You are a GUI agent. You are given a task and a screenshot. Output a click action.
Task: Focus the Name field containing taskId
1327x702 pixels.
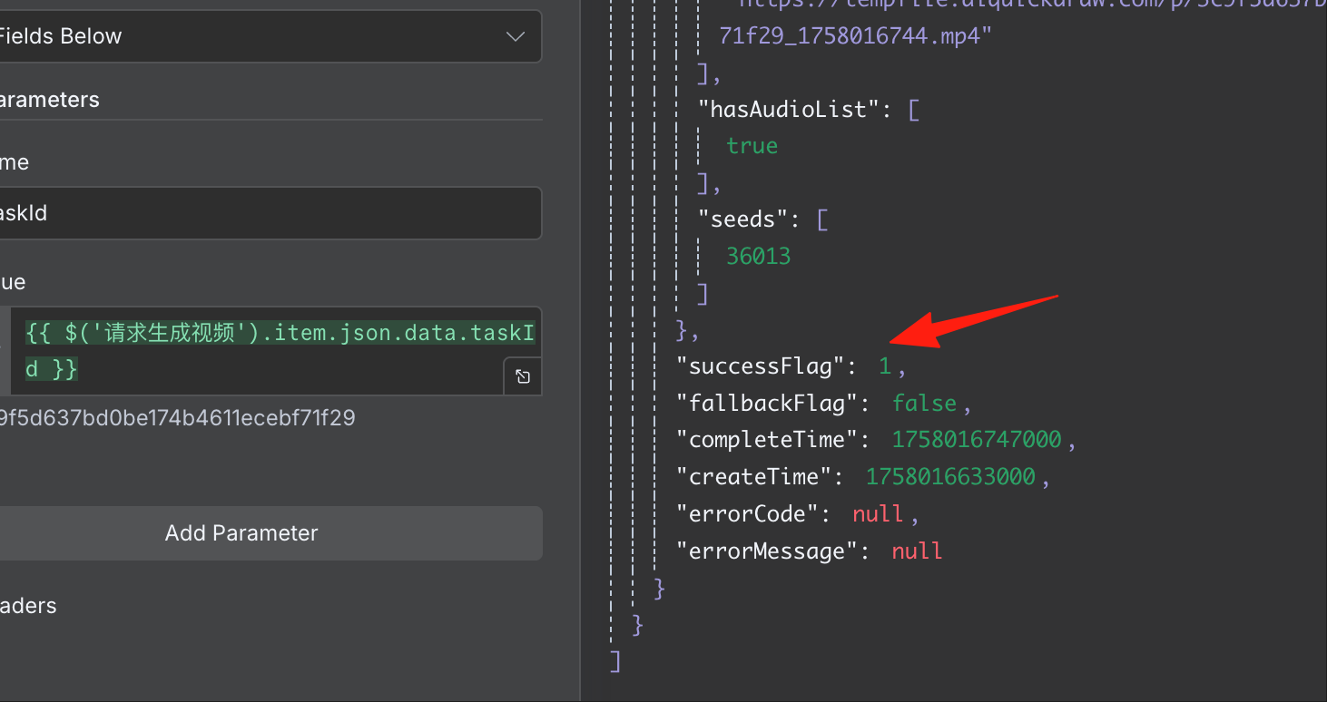(x=270, y=213)
